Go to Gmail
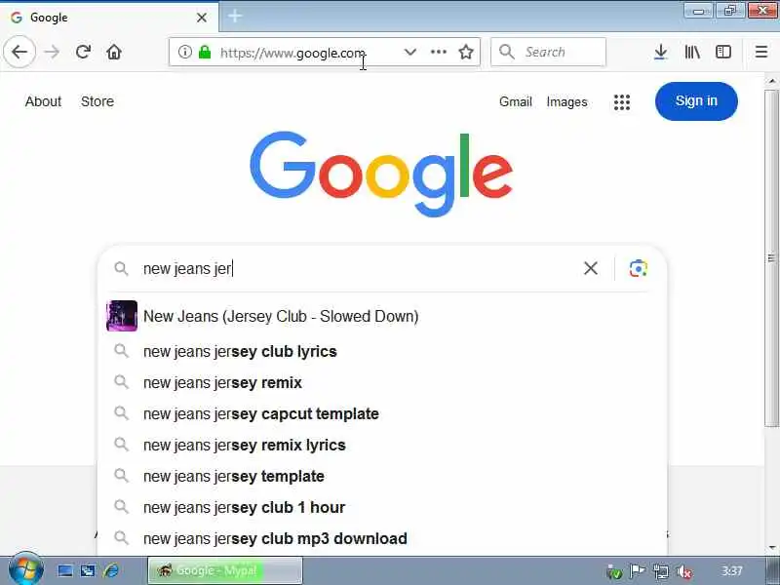Viewport: 780px width, 585px height. pos(516,102)
